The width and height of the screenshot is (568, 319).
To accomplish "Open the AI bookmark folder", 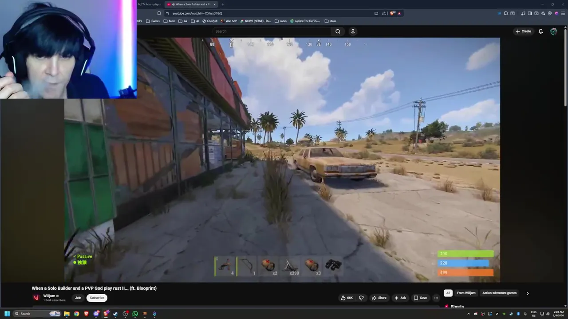I will pos(195,21).
